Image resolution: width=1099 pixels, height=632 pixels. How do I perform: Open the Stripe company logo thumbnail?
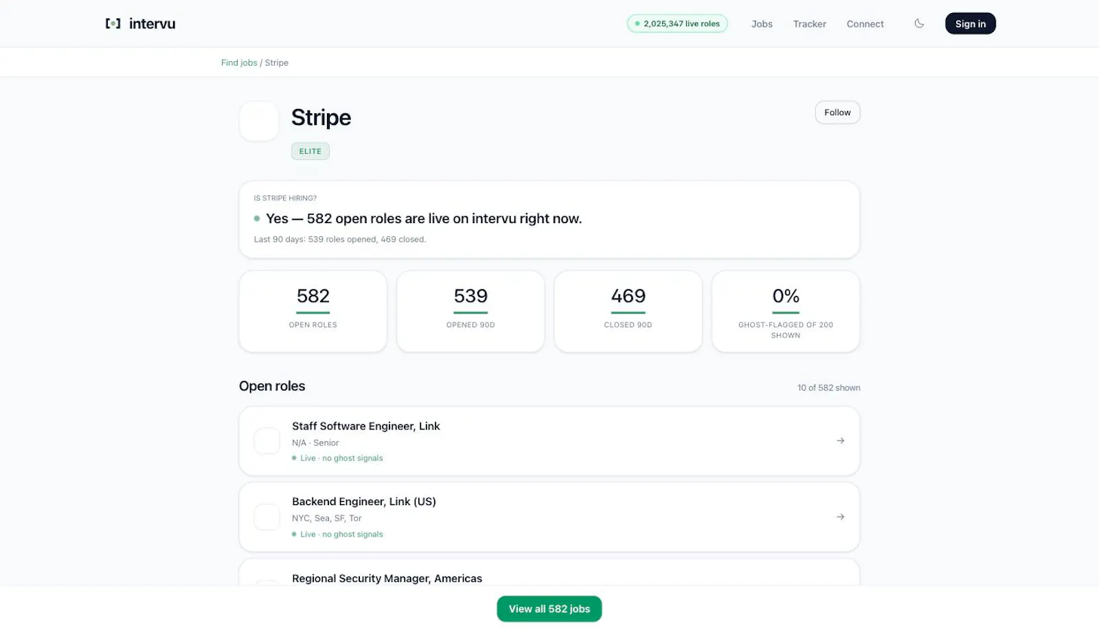click(259, 121)
